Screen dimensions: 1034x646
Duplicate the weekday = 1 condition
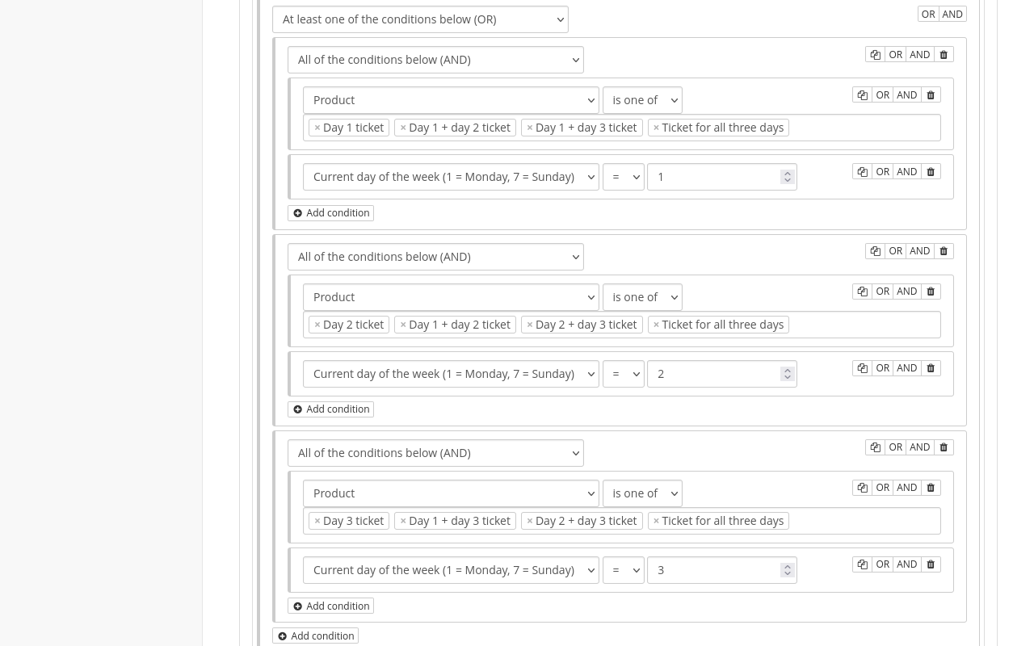pos(862,171)
